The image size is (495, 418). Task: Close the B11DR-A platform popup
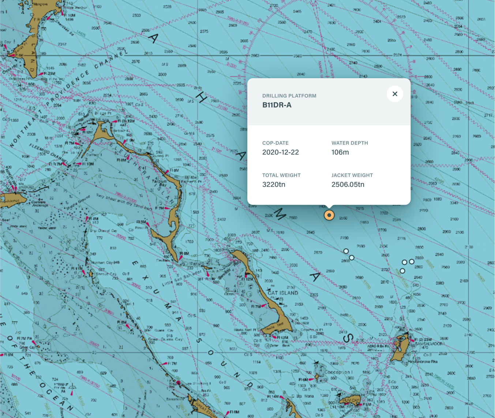pos(395,94)
